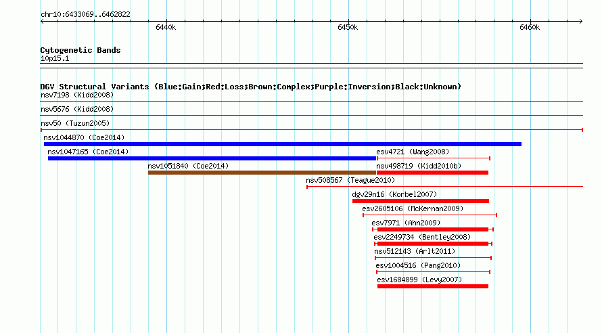The height and width of the screenshot is (333, 602).
Task: Select the dgv29n16 (Korbel2007) label
Action: click(394, 194)
